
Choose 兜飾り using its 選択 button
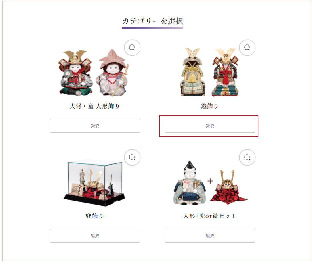tap(95, 236)
